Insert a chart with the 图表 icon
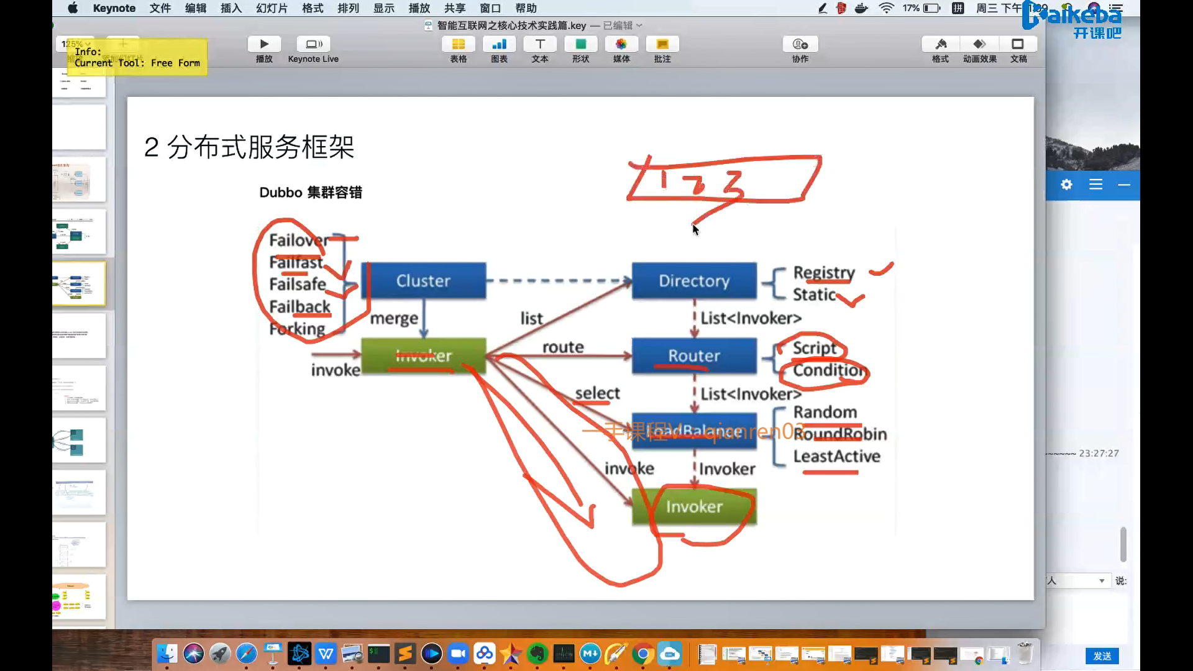1193x671 pixels. click(499, 45)
